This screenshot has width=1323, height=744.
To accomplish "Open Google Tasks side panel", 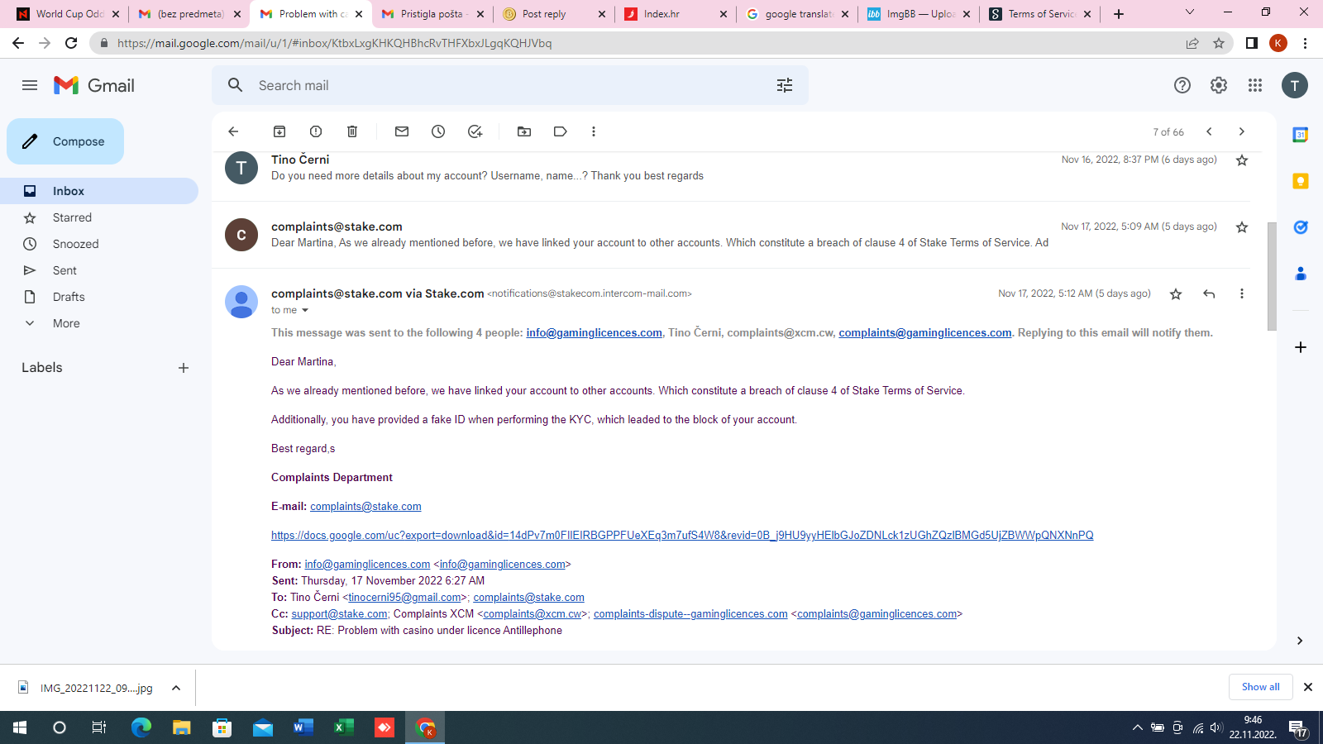I will point(1301,227).
